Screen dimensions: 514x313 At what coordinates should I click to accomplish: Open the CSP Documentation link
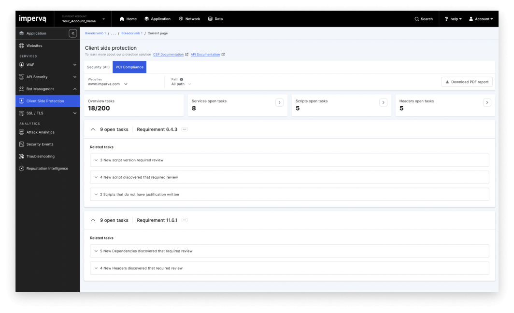168,55
